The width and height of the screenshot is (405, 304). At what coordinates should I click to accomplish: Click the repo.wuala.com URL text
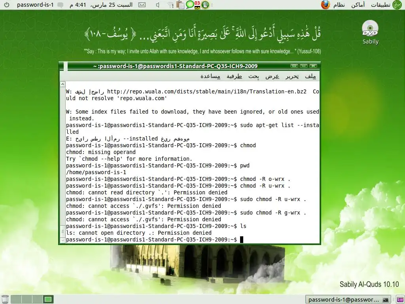206,91
